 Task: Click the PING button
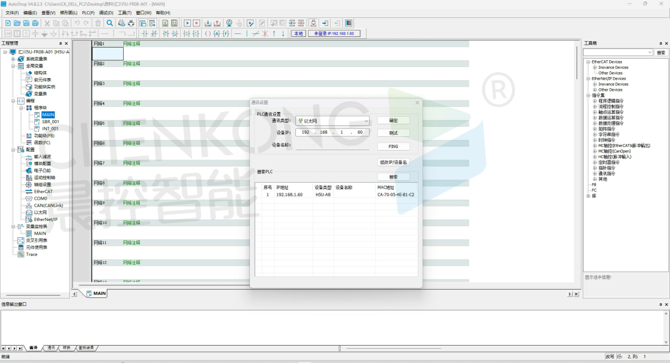click(x=393, y=146)
